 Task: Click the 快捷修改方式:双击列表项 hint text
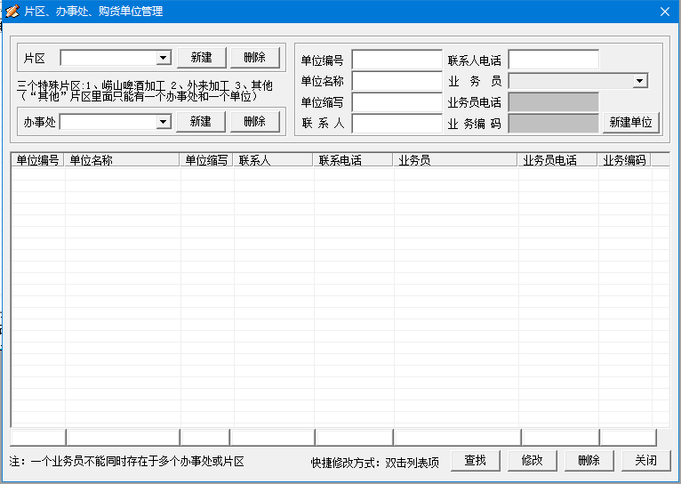pos(375,463)
